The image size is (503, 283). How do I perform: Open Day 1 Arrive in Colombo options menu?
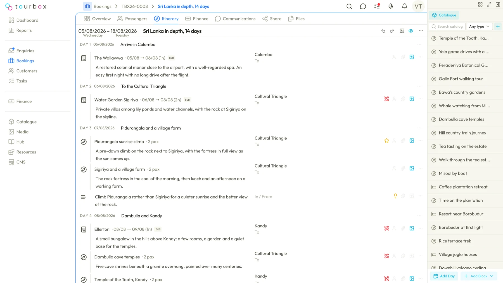pos(419,44)
